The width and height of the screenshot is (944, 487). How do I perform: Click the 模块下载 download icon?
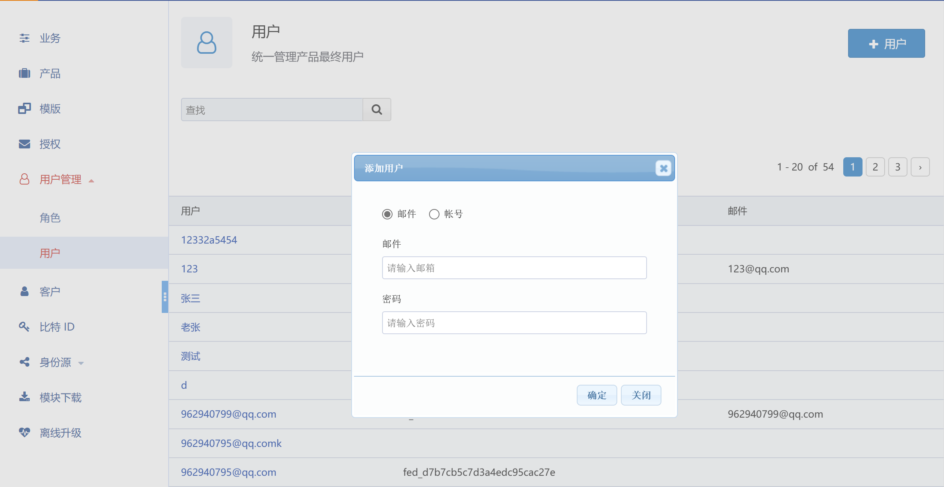point(24,397)
